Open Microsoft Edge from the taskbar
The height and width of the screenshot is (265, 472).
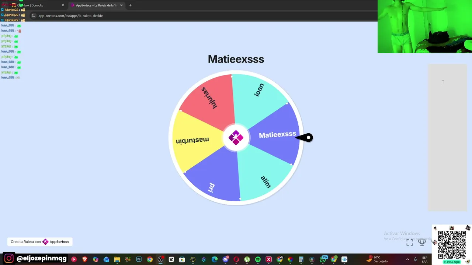[x=215, y=259]
